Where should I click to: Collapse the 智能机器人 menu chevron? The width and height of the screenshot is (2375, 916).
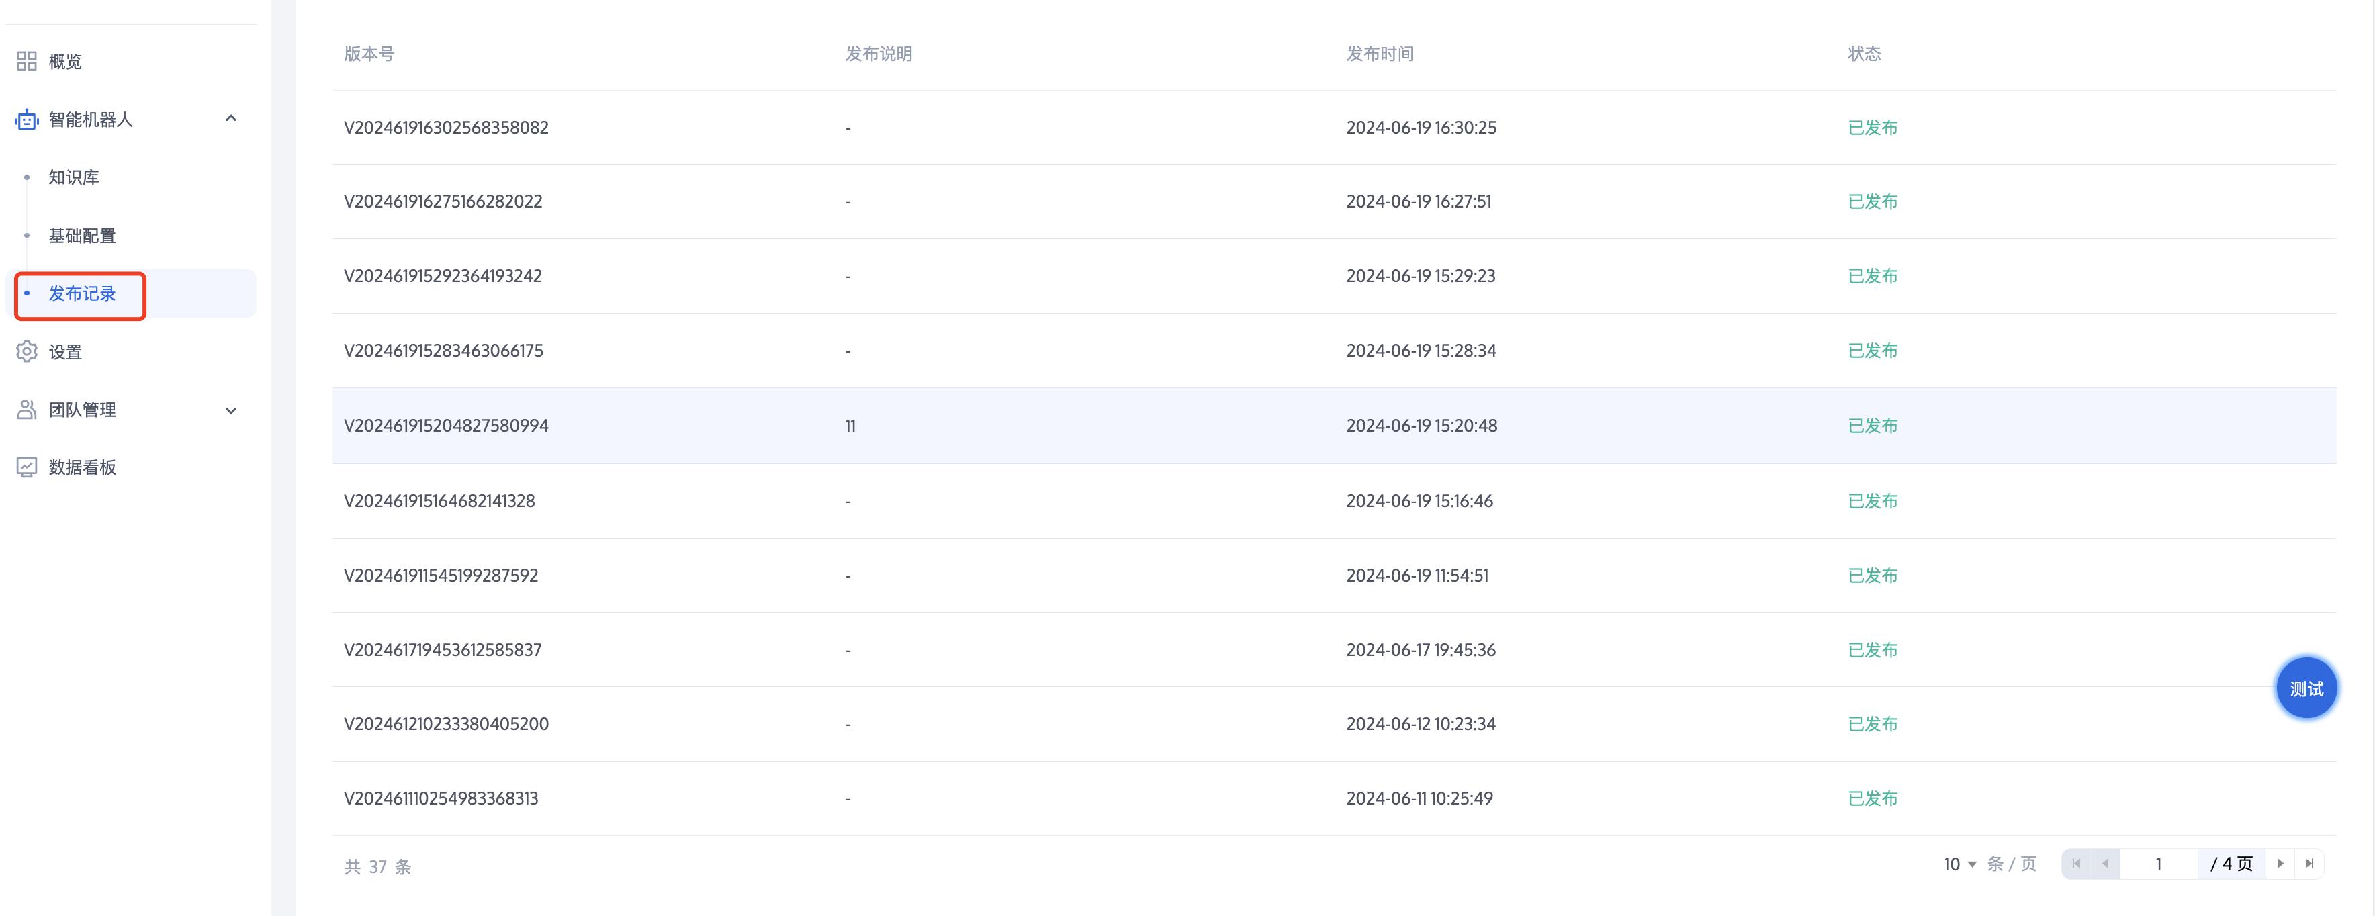[x=232, y=119]
